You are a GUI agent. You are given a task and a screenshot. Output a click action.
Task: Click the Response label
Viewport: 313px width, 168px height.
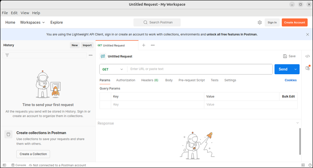click(x=106, y=123)
